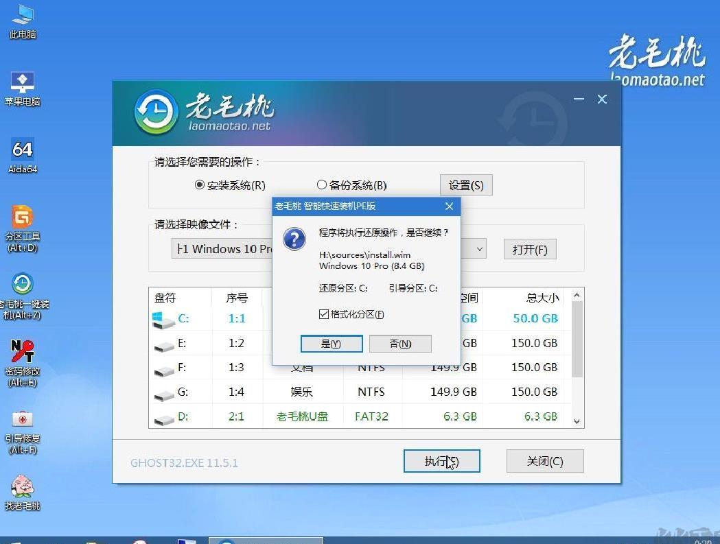Expand the image file dropdown arrow
Screen dimensions: 720x544
click(x=479, y=249)
